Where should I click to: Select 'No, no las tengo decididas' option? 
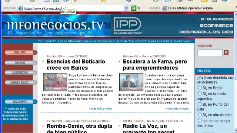200,121
